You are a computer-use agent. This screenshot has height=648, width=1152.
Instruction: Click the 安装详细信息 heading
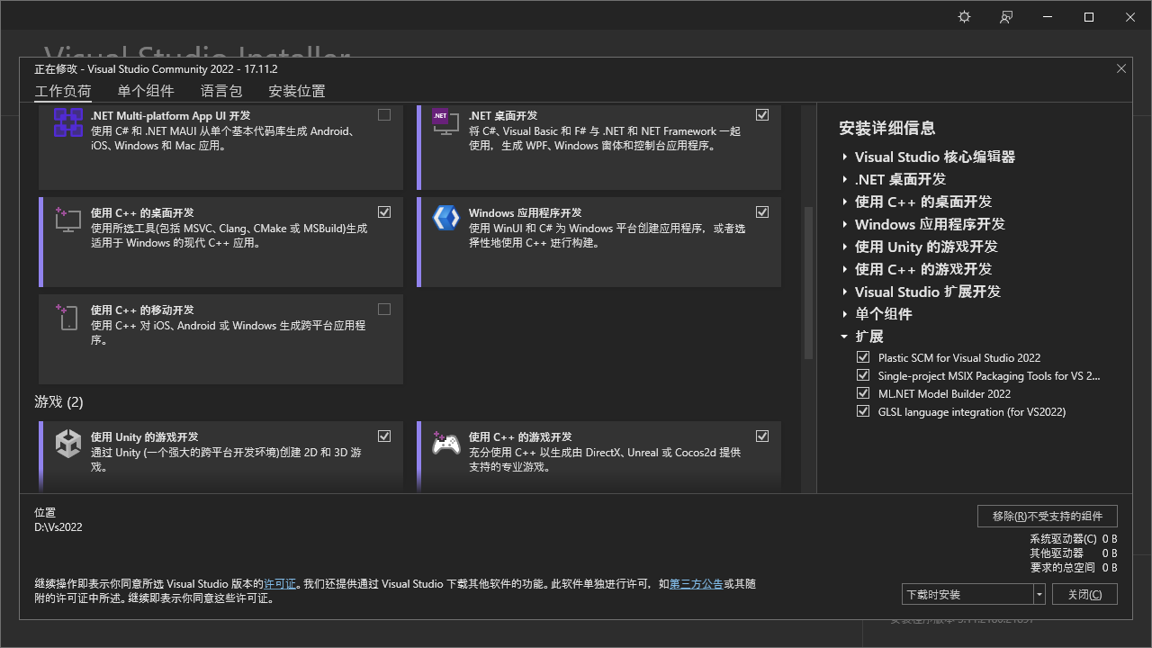[x=887, y=128]
